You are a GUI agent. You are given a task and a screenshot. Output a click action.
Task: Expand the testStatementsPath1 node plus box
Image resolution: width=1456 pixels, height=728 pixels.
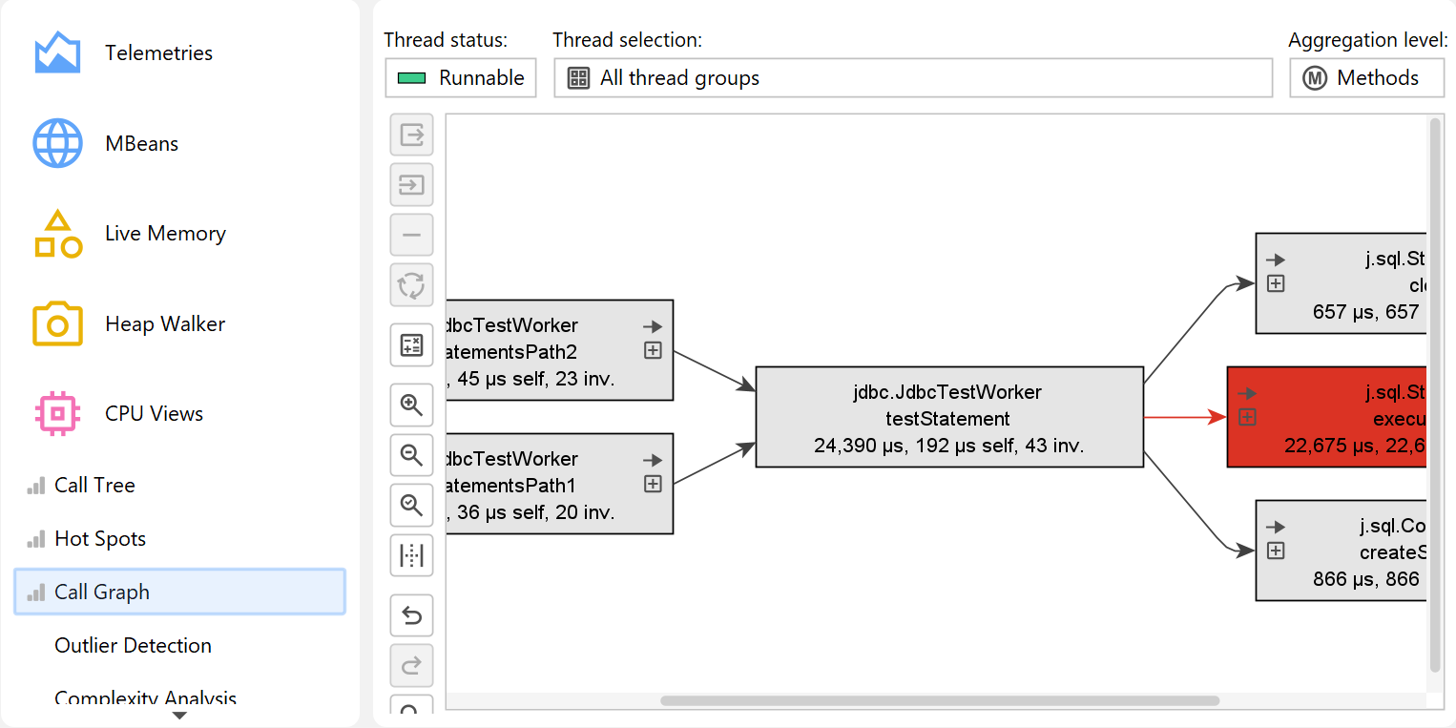pos(653,484)
